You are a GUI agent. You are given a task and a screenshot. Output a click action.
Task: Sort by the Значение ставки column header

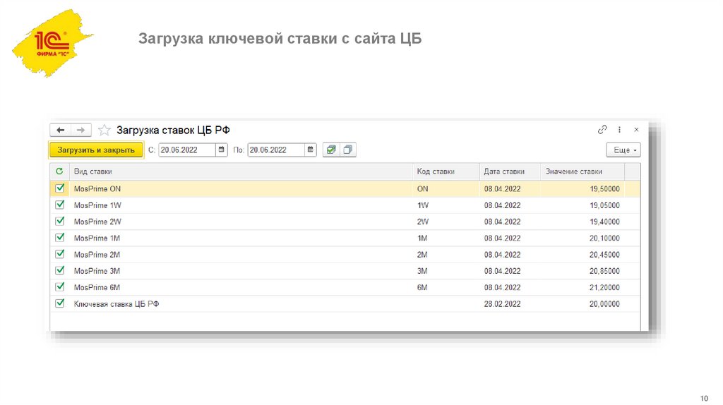(582, 171)
